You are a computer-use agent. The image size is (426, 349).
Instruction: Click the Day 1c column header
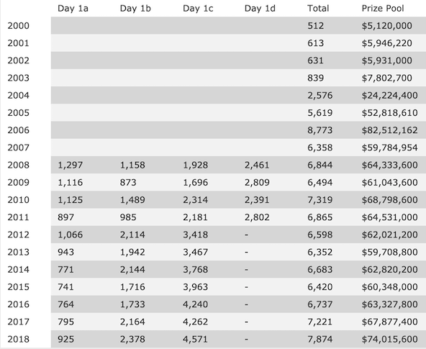198,9
